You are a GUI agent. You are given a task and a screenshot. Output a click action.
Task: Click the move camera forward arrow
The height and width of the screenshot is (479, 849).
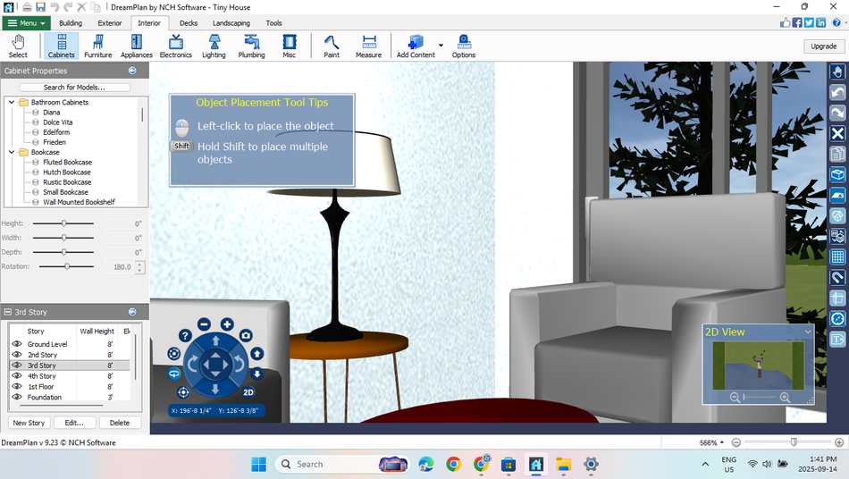tap(215, 341)
